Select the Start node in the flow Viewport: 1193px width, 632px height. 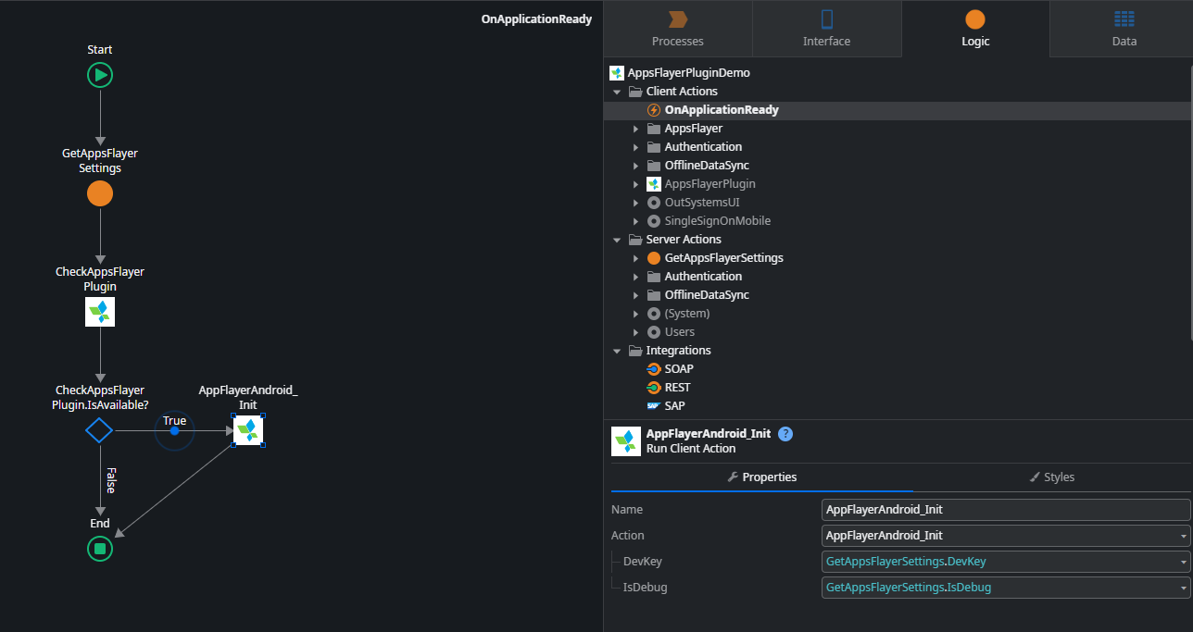100,75
